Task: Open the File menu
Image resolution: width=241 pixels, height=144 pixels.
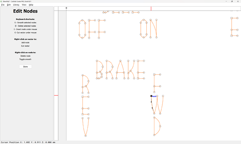Action: pos(2,5)
